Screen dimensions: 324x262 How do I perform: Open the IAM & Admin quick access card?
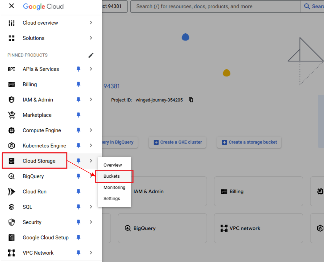point(162,191)
